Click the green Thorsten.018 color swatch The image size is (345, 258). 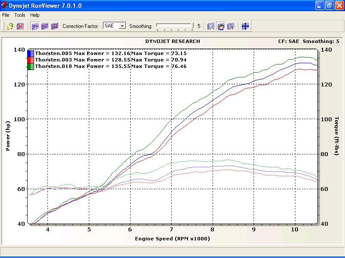pos(31,66)
